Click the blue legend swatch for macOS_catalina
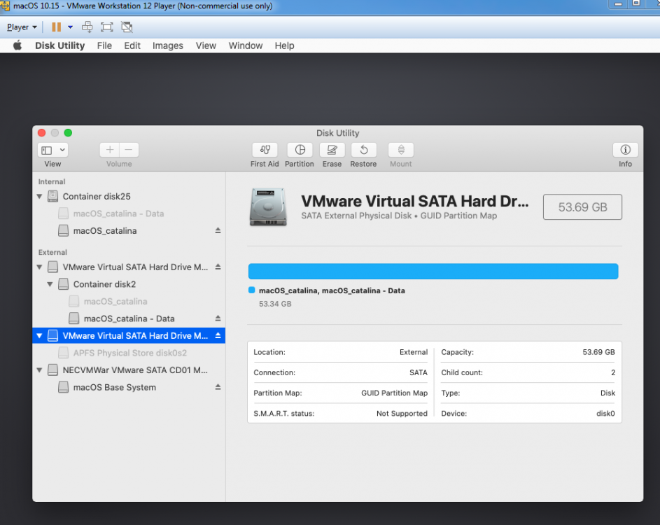The image size is (660, 525). point(252,290)
